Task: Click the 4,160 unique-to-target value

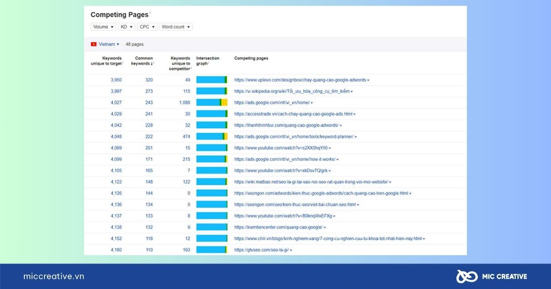Action: click(116, 250)
